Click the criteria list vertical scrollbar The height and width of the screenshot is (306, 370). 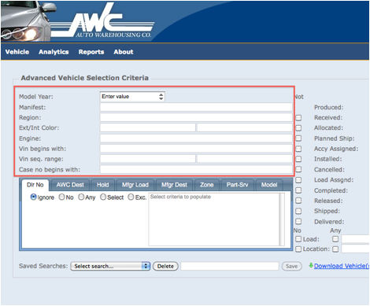click(282, 219)
